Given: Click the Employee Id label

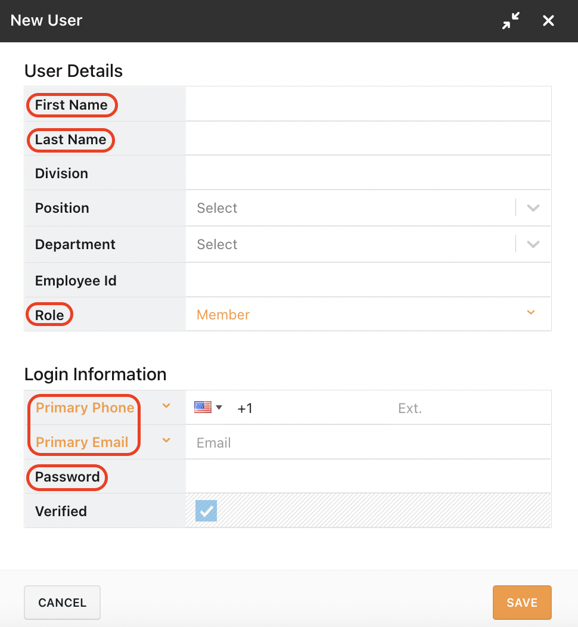Looking at the screenshot, I should (76, 281).
